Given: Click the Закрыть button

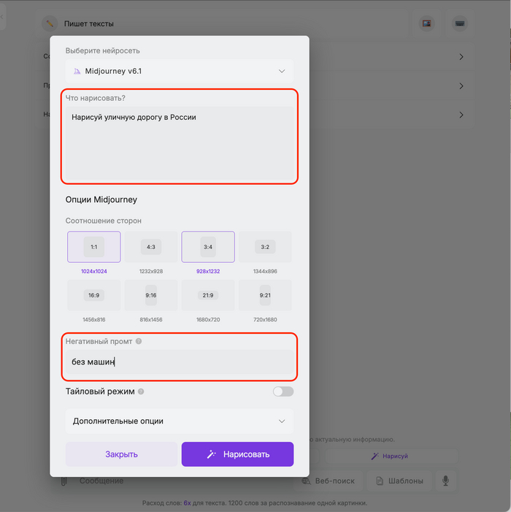Looking at the screenshot, I should click(x=121, y=454).
